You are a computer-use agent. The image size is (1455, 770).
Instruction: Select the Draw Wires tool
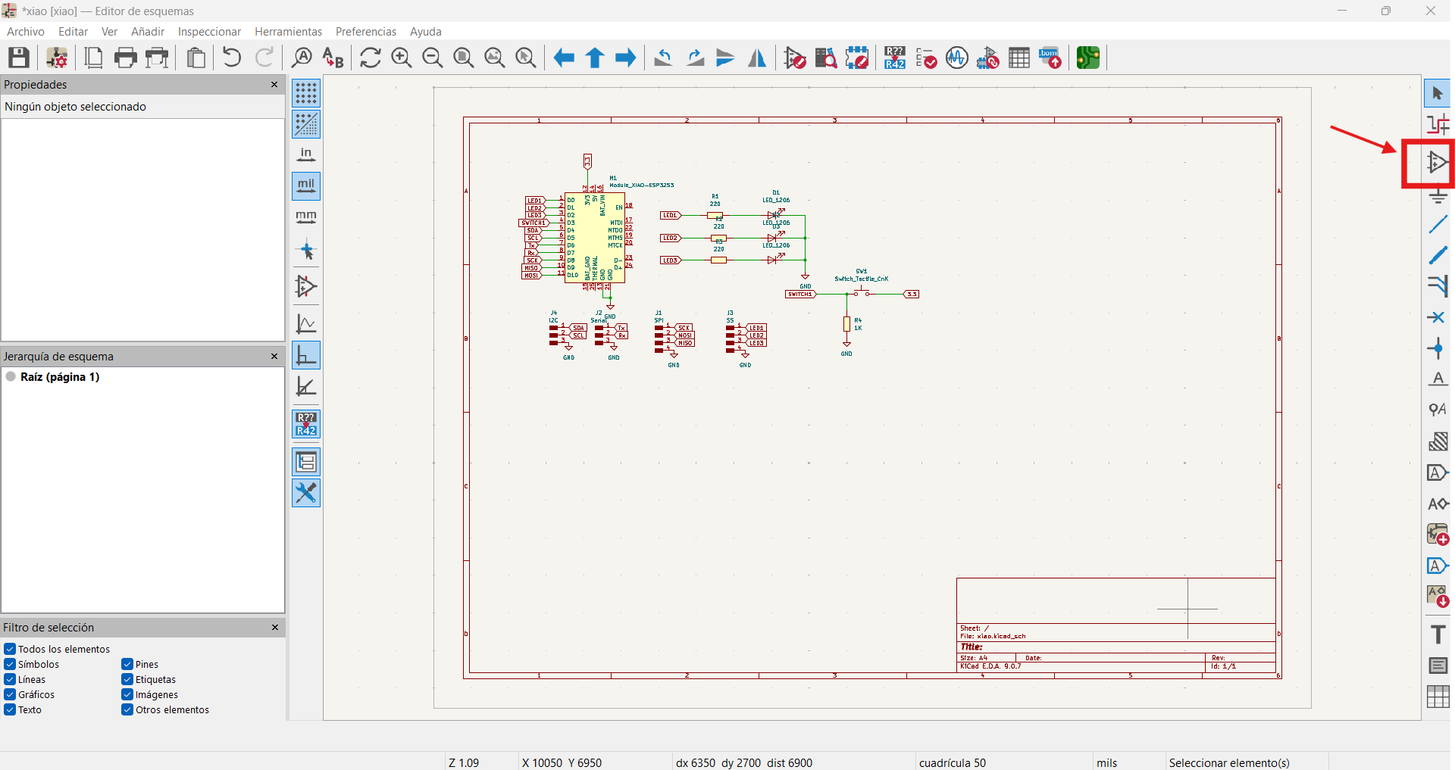1438,224
